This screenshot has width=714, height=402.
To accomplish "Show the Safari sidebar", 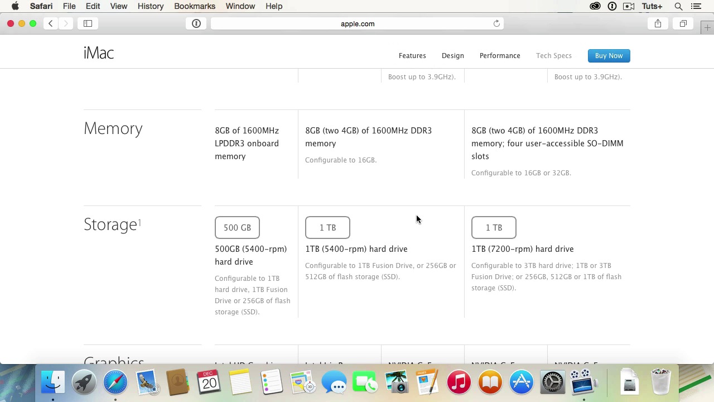I will coord(88,23).
